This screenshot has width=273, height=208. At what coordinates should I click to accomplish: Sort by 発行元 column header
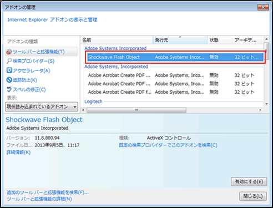click(180, 40)
